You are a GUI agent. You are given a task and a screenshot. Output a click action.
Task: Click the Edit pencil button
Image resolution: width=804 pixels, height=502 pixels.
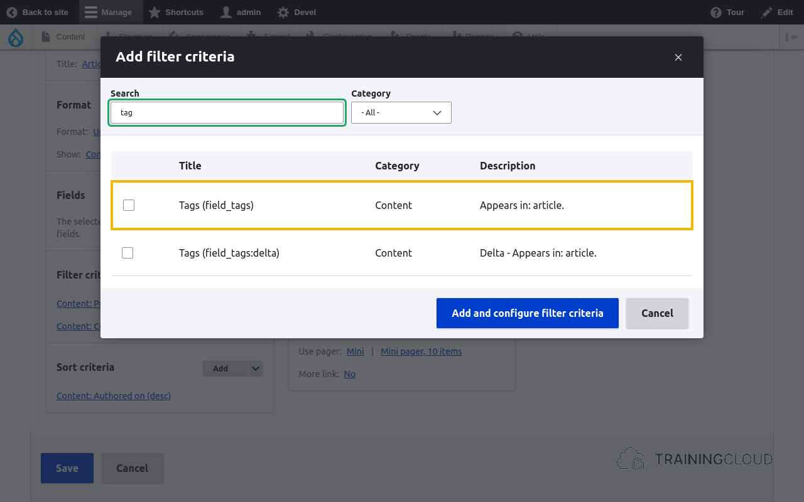coord(777,12)
